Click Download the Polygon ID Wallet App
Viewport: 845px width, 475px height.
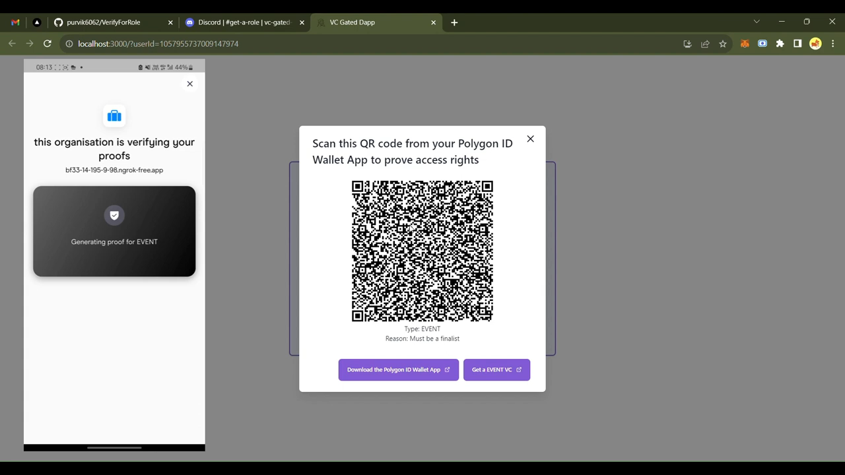point(399,369)
